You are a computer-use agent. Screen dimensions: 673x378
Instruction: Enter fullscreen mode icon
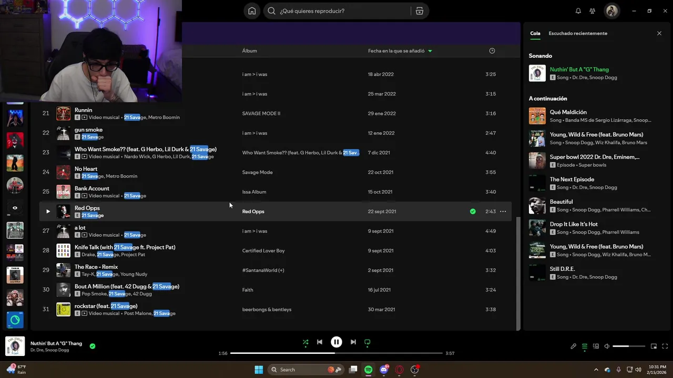665,346
